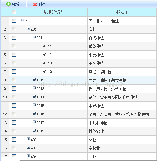This screenshot has width=157, height=161.
Task: Click row number 8 cell
Action: click(5, 80)
